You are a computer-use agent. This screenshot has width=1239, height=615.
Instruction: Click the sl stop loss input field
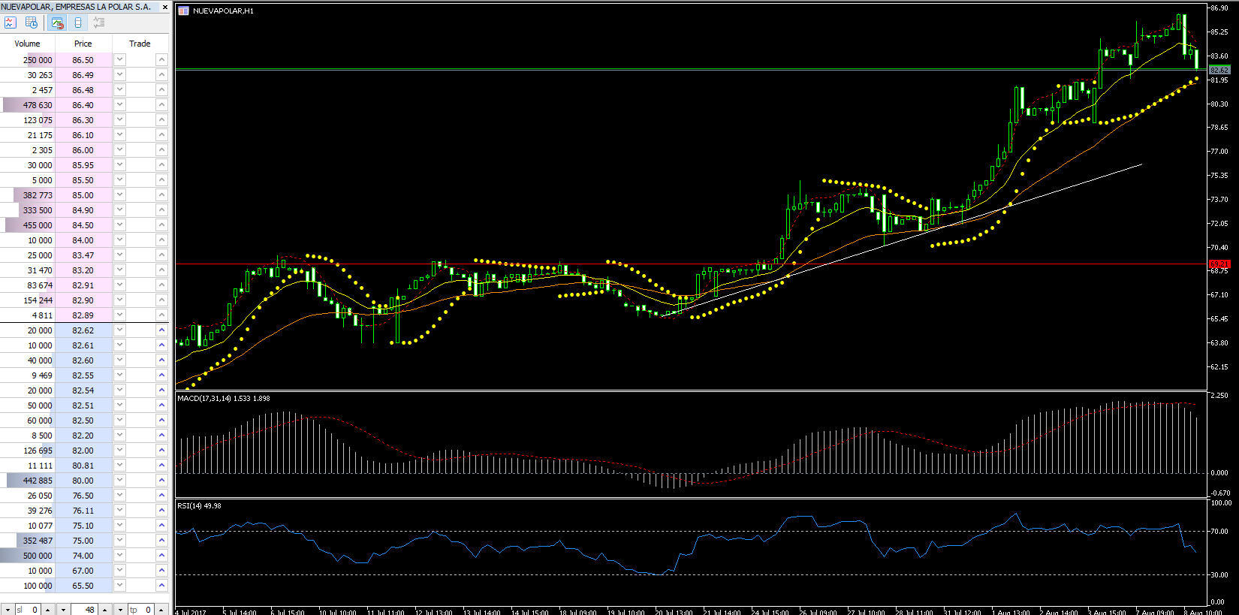point(27,610)
